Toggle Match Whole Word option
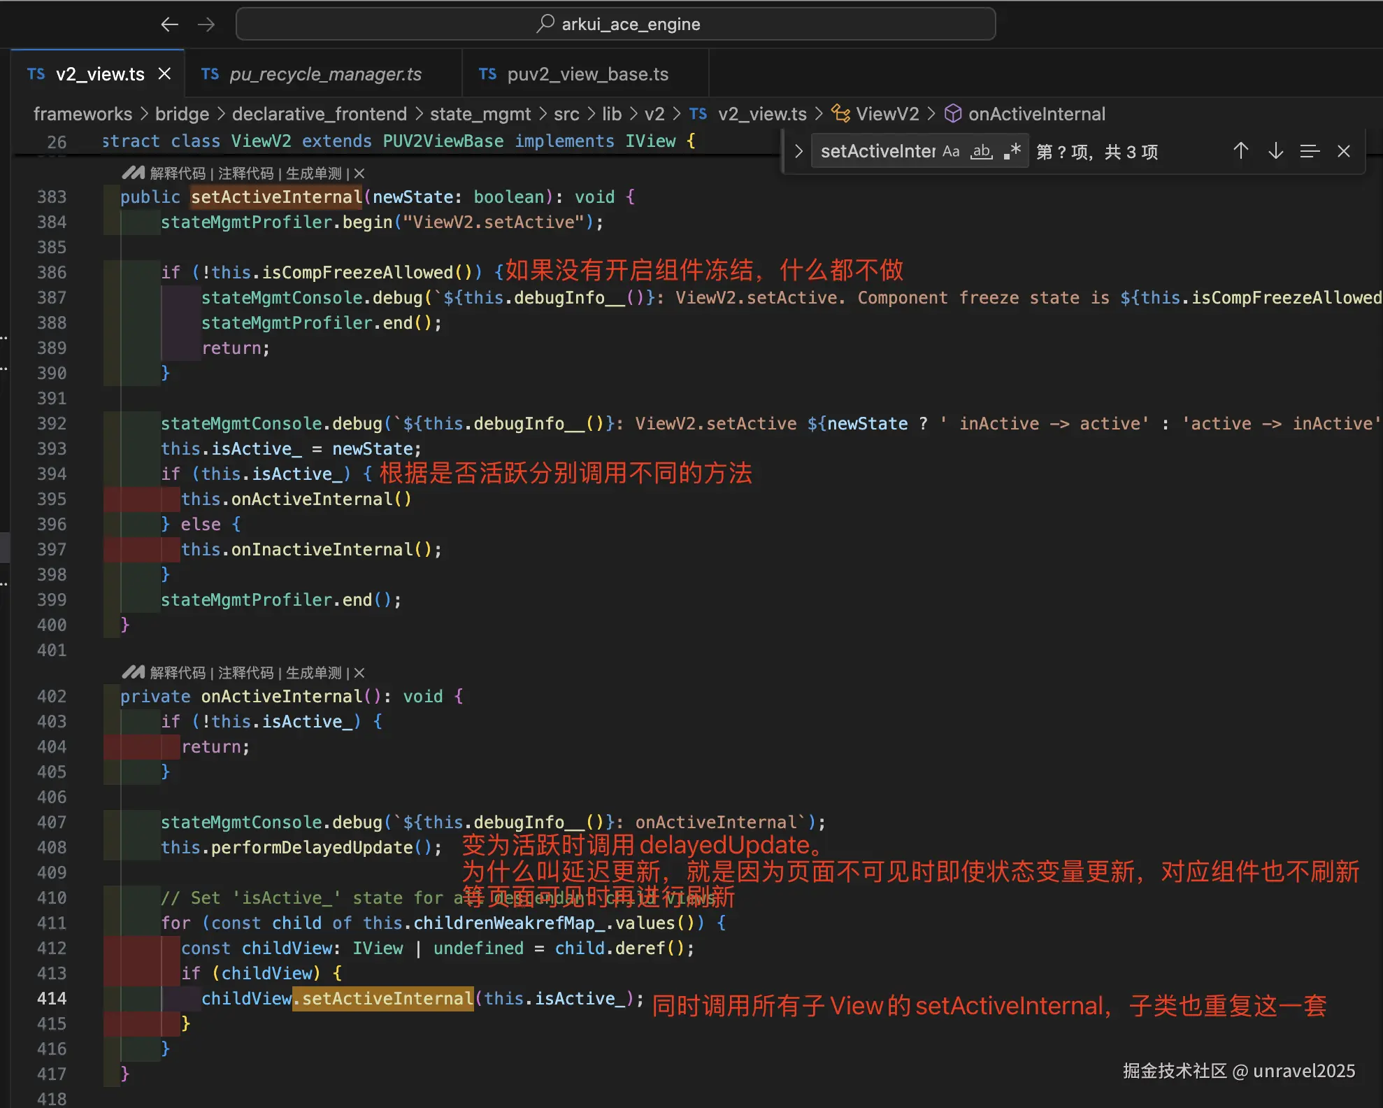Viewport: 1383px width, 1108px height. coord(981,151)
